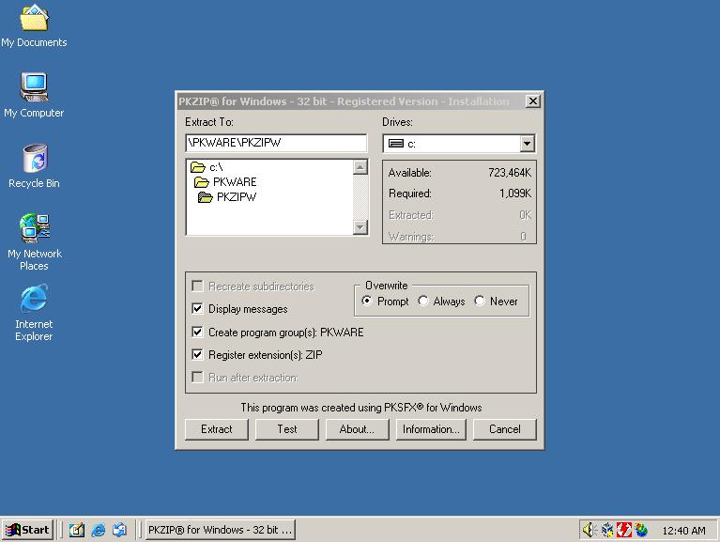The width and height of the screenshot is (720, 542).
Task: Select the Always overwrite option
Action: pos(423,302)
